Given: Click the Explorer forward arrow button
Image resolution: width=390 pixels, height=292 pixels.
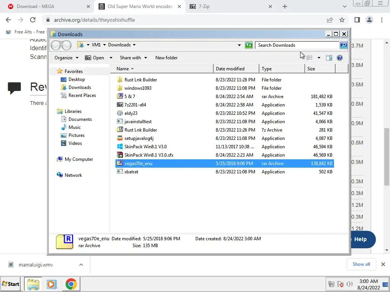Looking at the screenshot, I should pyautogui.click(x=66, y=45).
